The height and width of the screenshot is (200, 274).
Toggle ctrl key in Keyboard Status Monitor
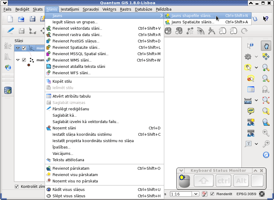[224, 181]
